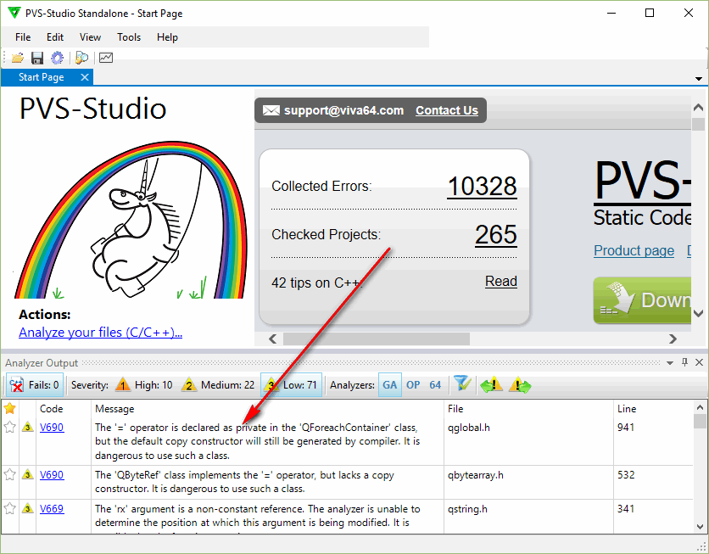Sort by the Line column header
The width and height of the screenshot is (709, 554).
pyautogui.click(x=627, y=409)
